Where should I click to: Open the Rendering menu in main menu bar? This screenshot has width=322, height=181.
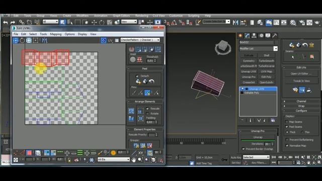click(x=141, y=16)
